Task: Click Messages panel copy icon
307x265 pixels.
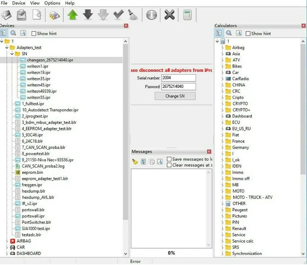Action: point(152,162)
